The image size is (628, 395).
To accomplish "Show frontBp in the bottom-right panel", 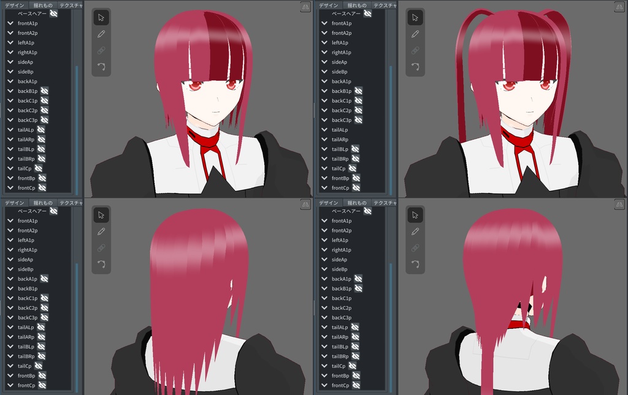I will (356, 375).
